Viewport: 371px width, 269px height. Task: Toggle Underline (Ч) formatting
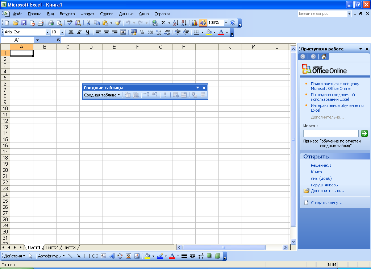(88, 32)
